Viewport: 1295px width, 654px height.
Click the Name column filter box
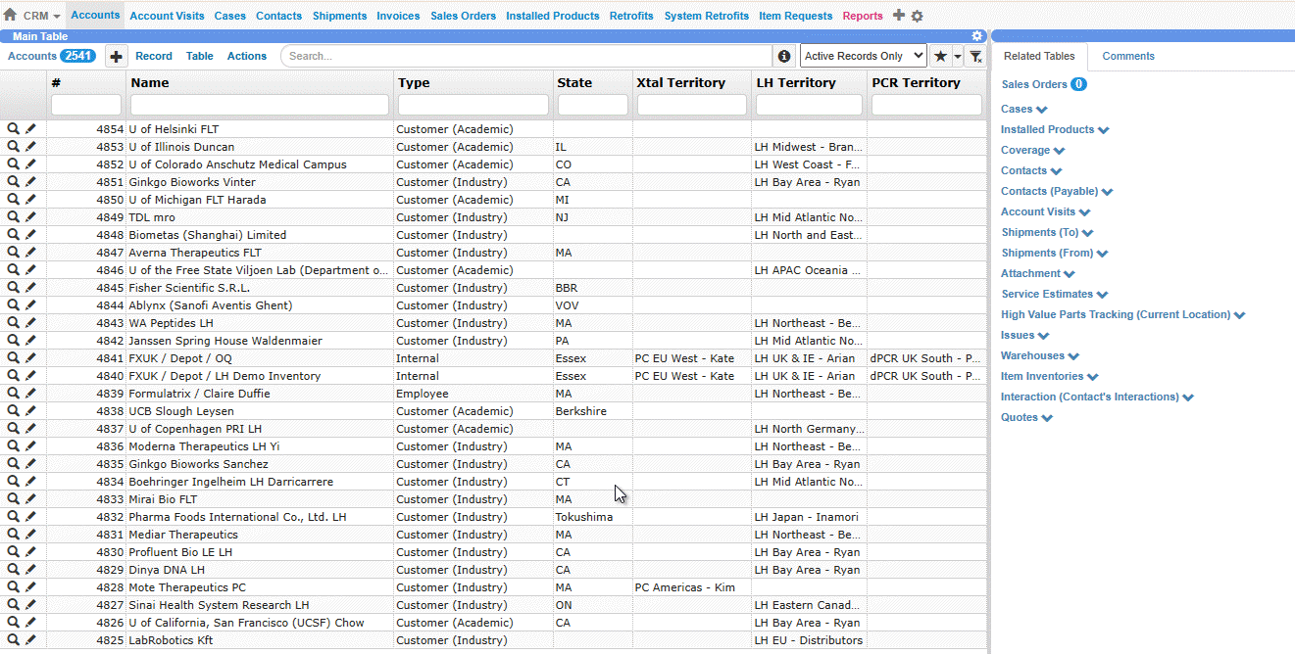[x=260, y=105]
